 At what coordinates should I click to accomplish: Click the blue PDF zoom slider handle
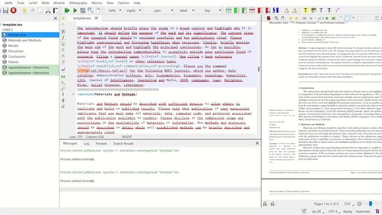[x=371, y=204]
